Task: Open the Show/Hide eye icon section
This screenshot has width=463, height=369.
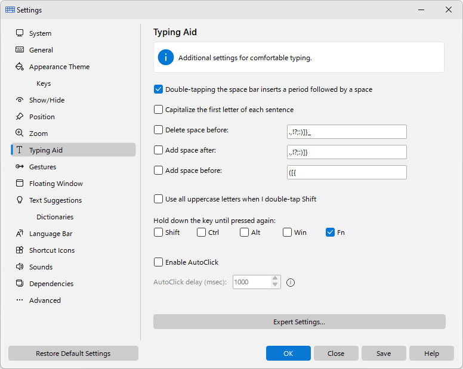Action: coord(20,100)
